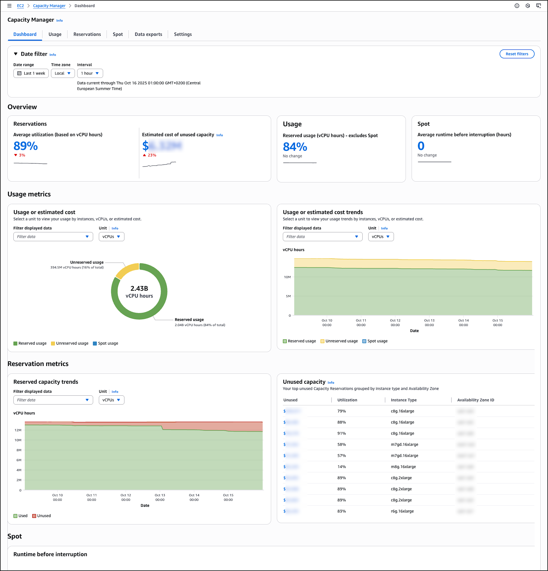Click calendar icon in Last 1 week
This screenshot has height=571, width=548.
coord(19,73)
